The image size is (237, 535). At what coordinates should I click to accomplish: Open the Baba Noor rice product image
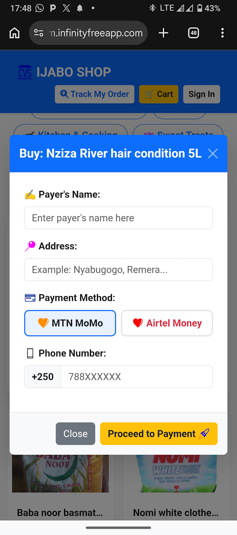coord(60,473)
